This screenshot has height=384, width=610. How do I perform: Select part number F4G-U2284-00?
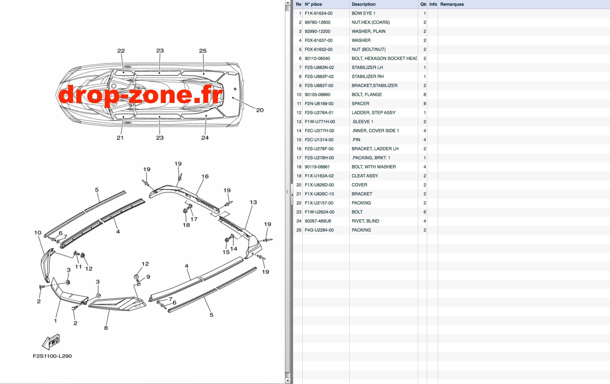319,230
